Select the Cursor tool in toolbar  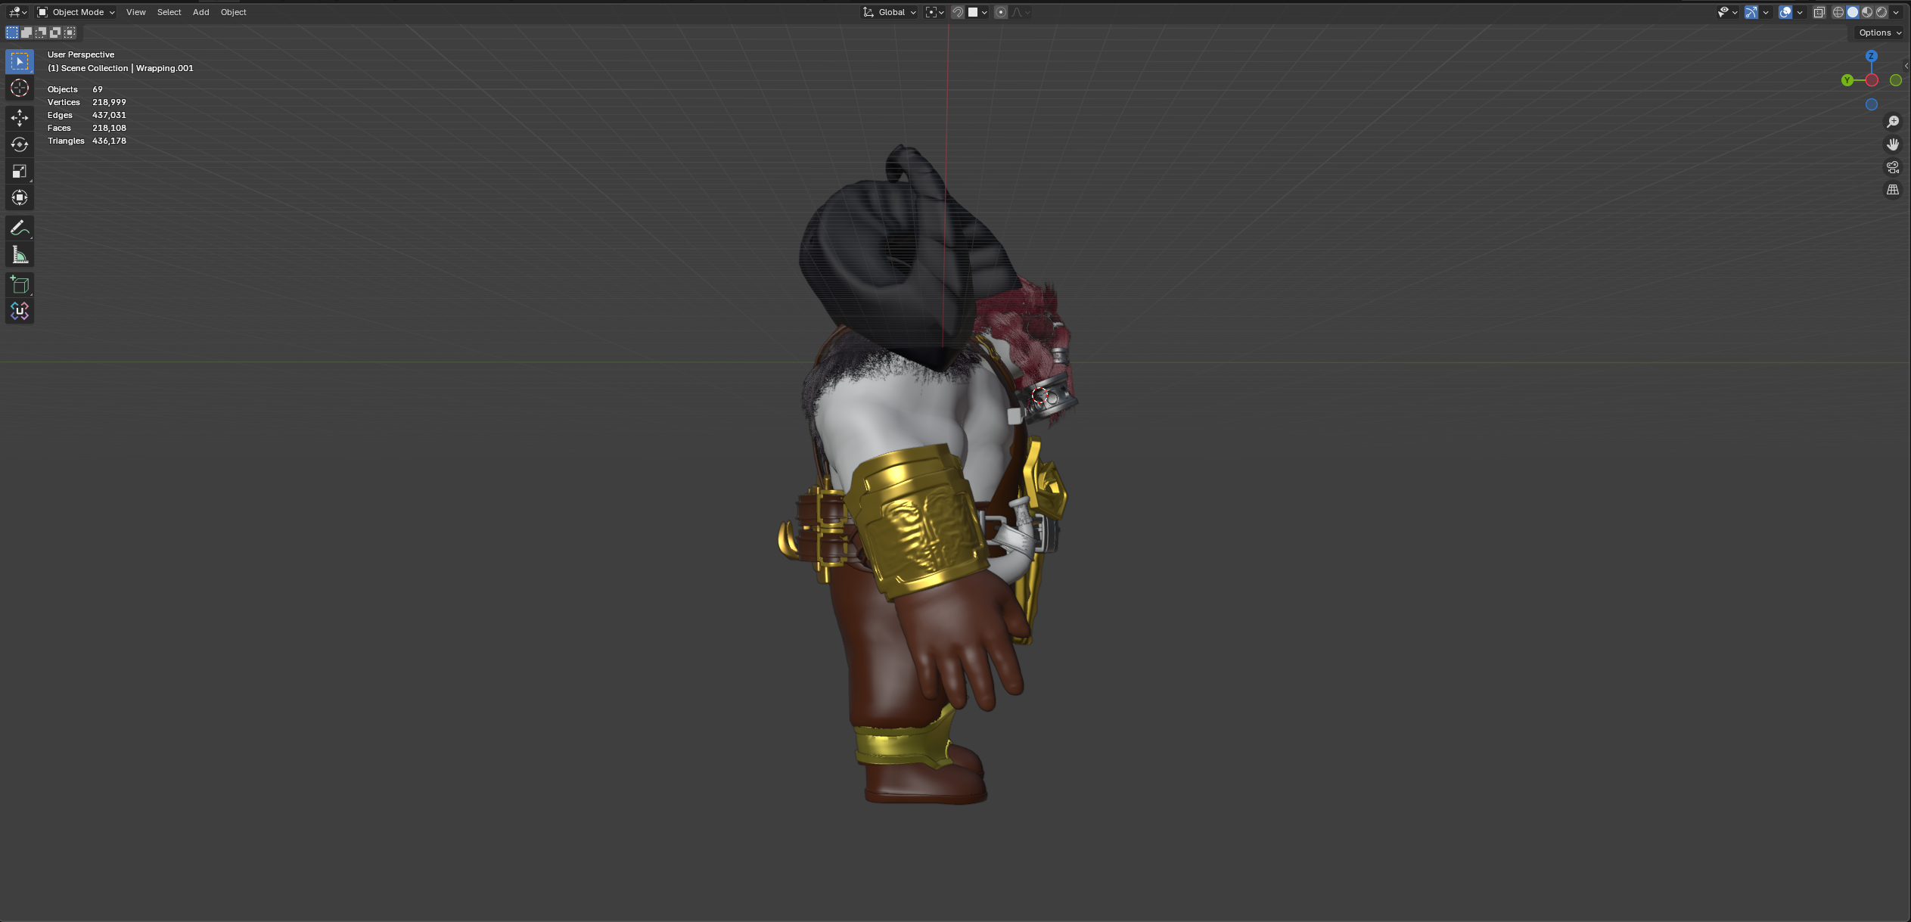click(x=20, y=88)
